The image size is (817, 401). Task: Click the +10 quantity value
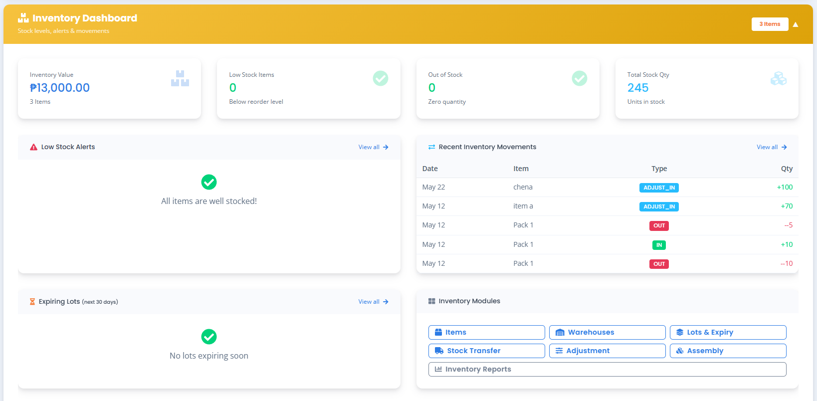(787, 244)
